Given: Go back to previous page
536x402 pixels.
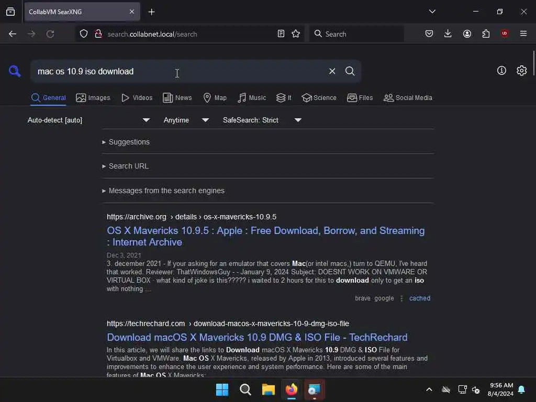Looking at the screenshot, I should [x=13, y=34].
